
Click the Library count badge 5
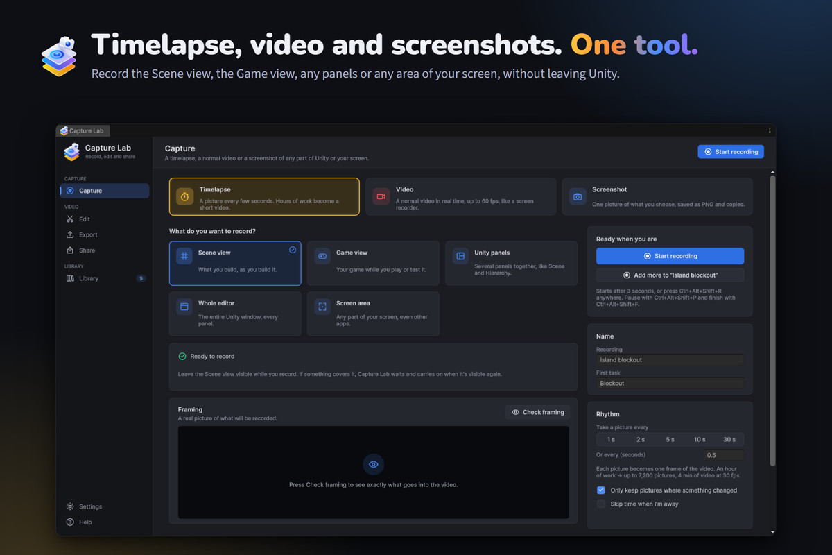point(141,278)
